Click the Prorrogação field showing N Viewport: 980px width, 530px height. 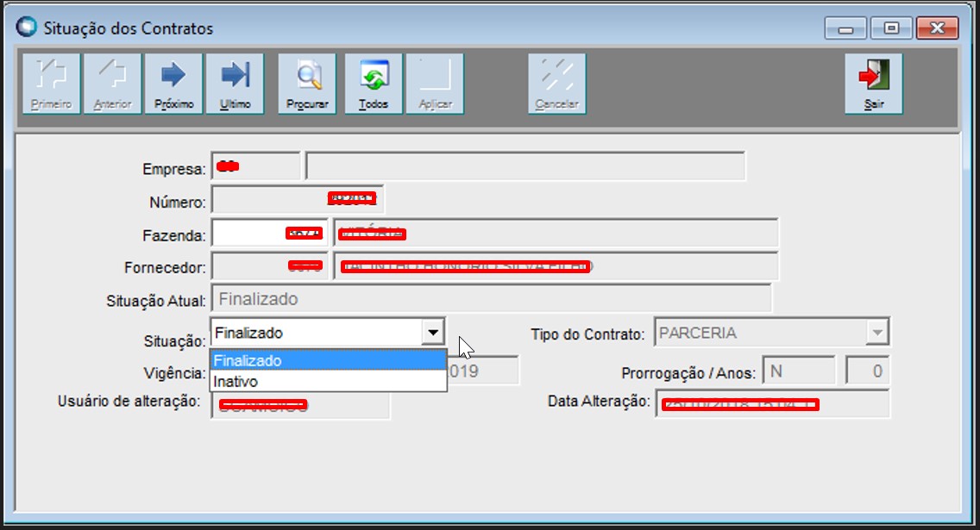click(799, 371)
